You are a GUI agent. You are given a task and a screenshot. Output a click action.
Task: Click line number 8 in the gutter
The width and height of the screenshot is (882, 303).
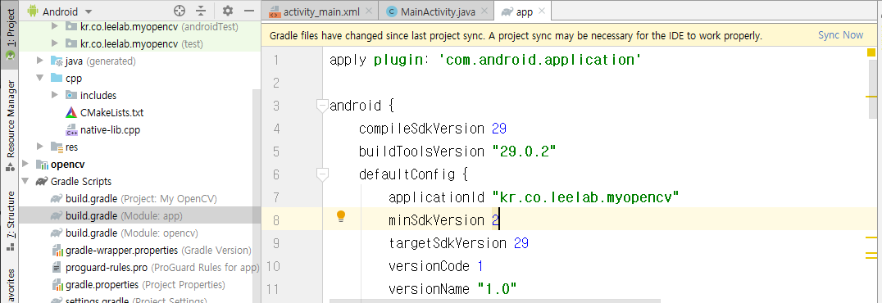coord(275,219)
